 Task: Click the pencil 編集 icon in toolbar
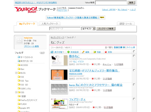click(x=83, y=52)
